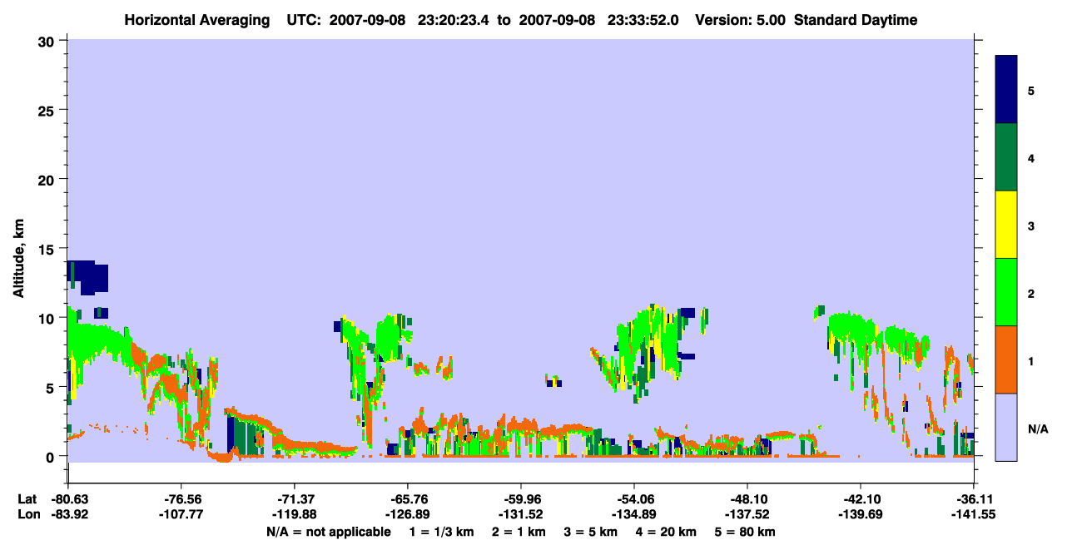The image size is (1082, 555).
Task: Click the y-axis tick label 25
Action: click(48, 110)
